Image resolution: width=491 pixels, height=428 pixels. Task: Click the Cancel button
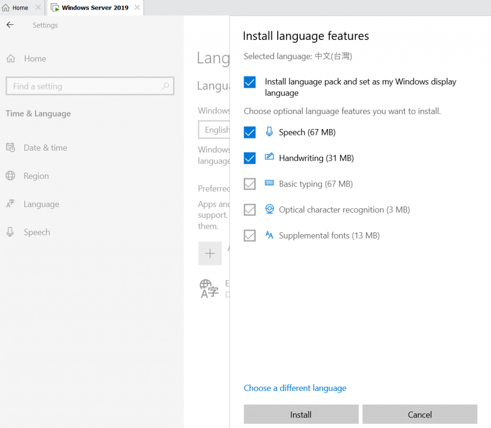coord(420,414)
